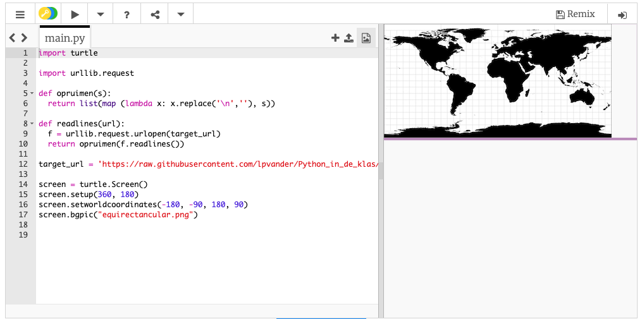Screen dimensions: 642x319
Task: Go to next file with right chevron
Action: coord(24,38)
